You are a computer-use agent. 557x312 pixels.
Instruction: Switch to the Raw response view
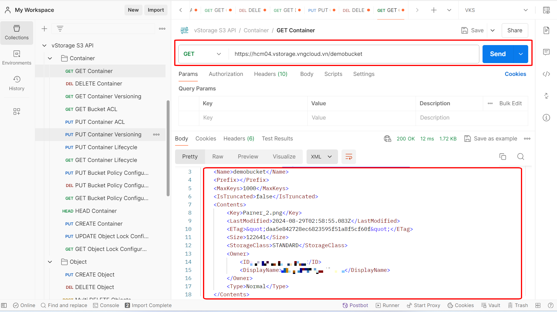218,157
